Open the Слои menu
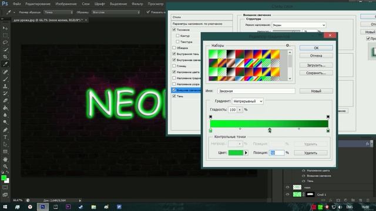376x211 pixels. [x=86, y=4]
